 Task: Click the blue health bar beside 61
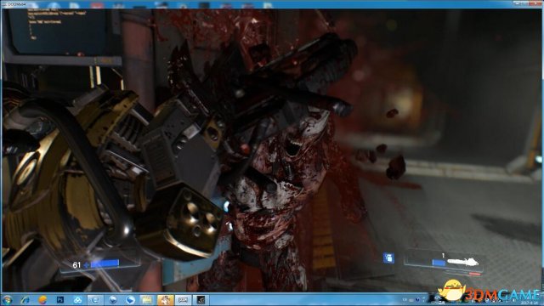click(x=105, y=263)
